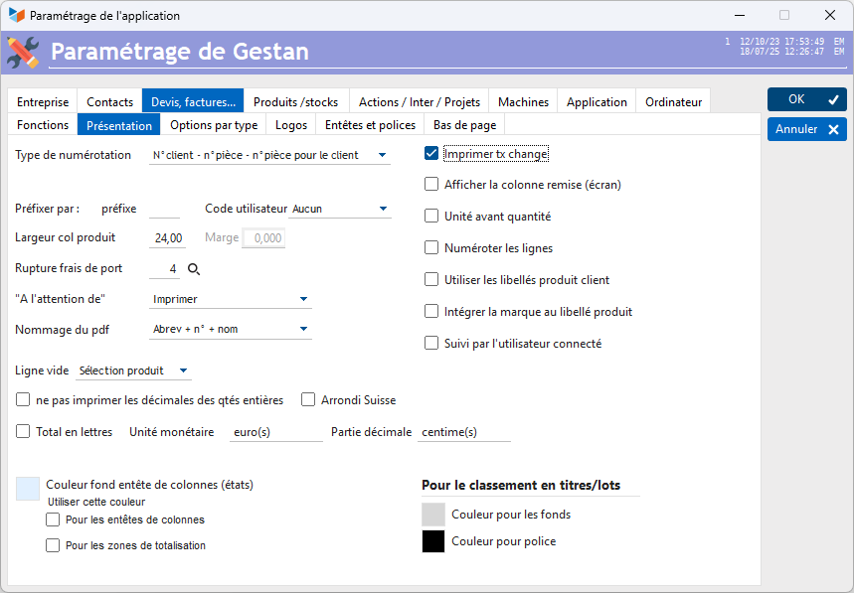Enable Total en lettres checkbox
Screen dimensions: 854x593
(23, 432)
